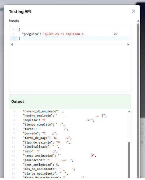The image size is (145, 180).
Task: Click line number 2 in Inputs gutter
Action: click(13, 34)
